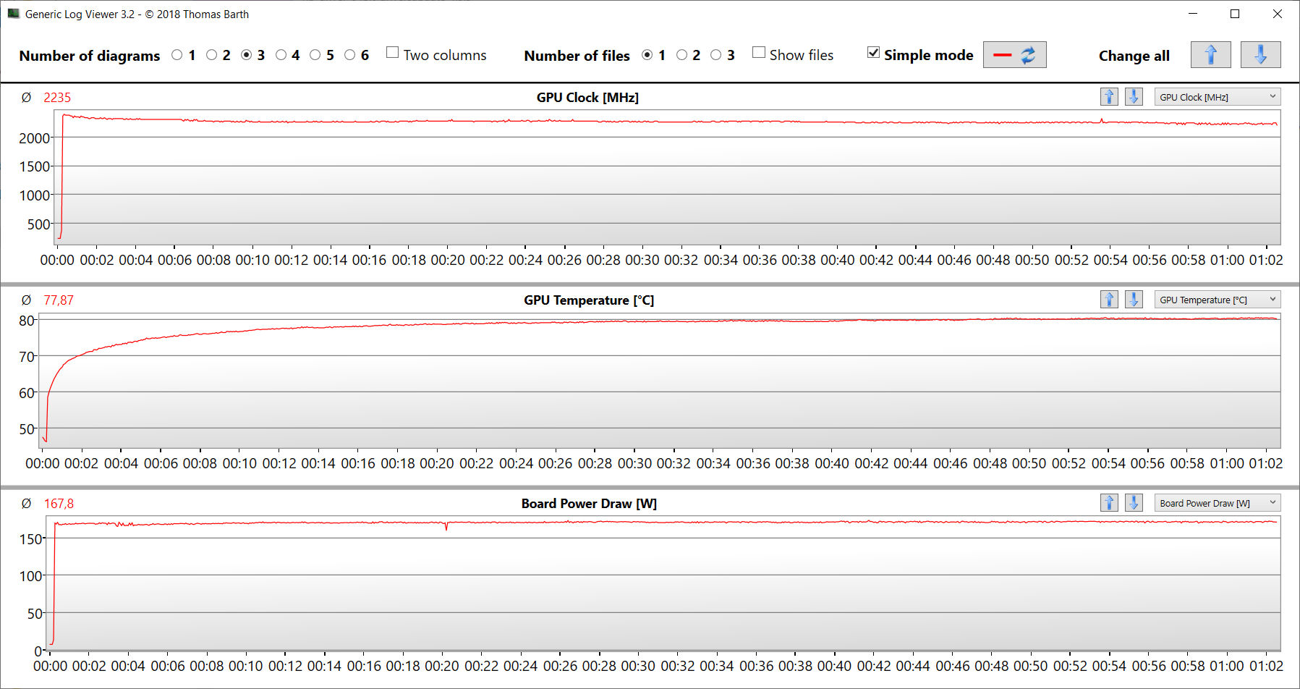
Task: Click up arrow beside GPU Temperature dropdown
Action: click(x=1109, y=300)
